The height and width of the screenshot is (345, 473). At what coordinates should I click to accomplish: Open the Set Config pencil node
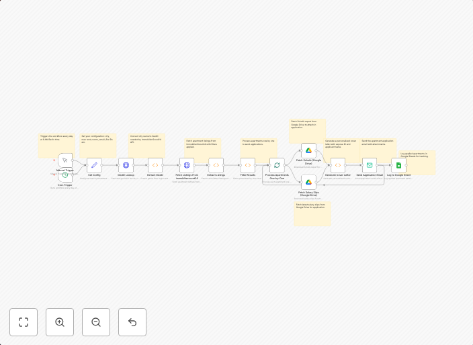(94, 165)
